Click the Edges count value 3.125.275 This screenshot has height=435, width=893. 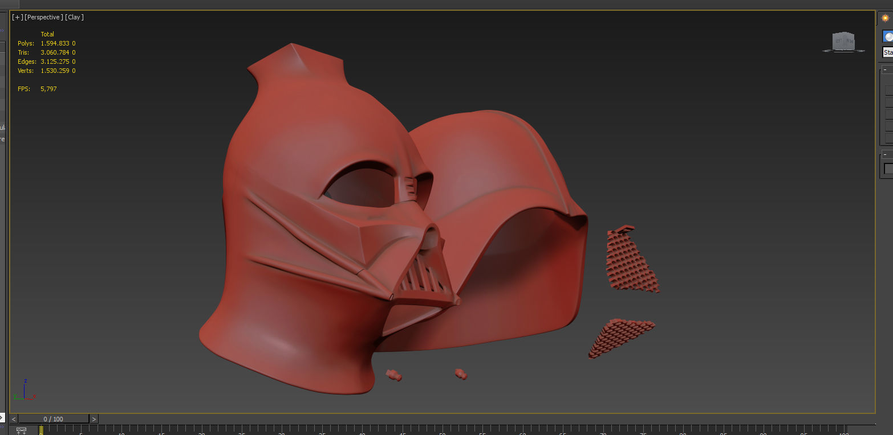click(x=55, y=61)
